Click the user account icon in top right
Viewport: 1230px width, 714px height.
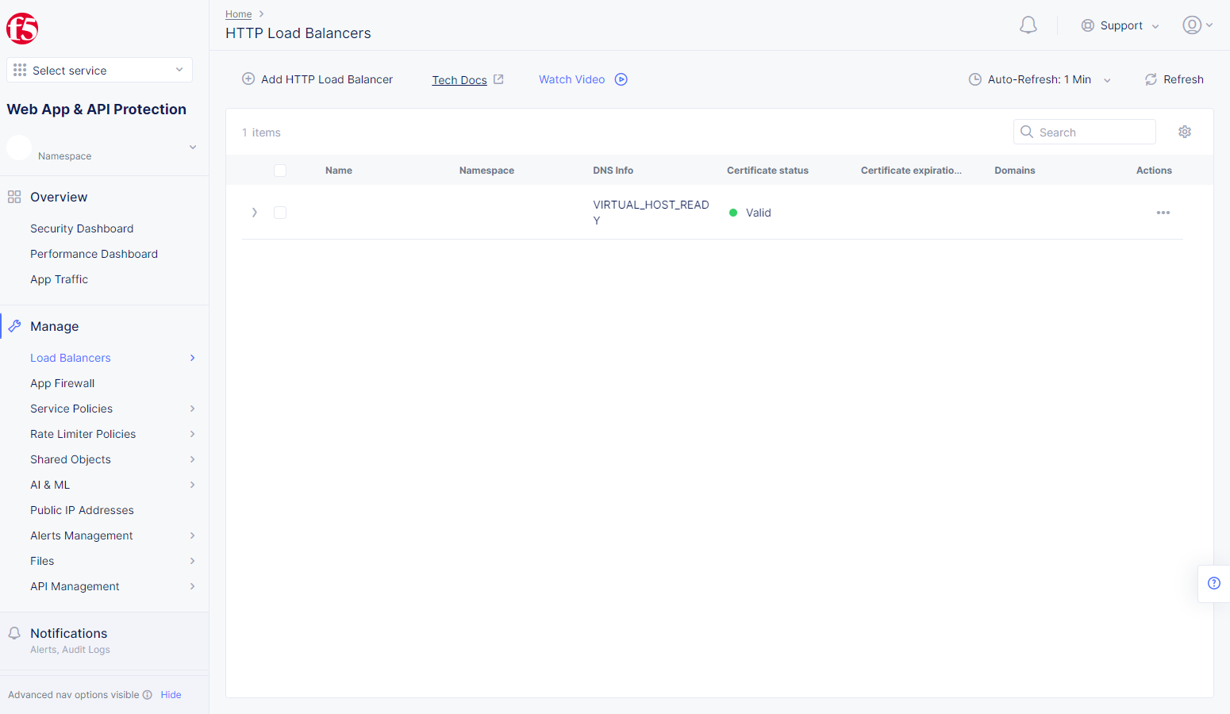[x=1192, y=25]
